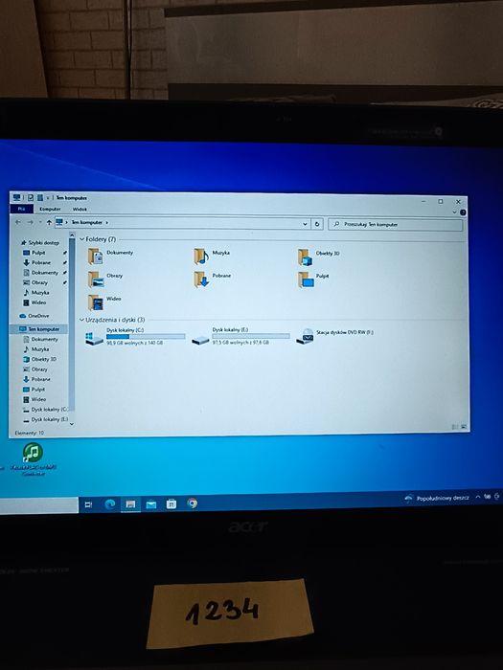This screenshot has height=670, width=503.
Task: Open the recent locations dropdown arrow
Action: click(x=40, y=222)
